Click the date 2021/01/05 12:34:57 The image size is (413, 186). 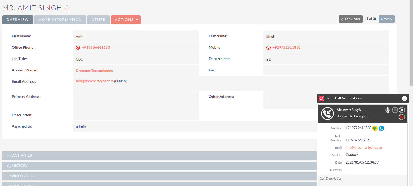tap(362, 162)
